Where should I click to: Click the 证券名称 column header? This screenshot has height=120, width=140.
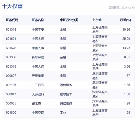coord(38,20)
